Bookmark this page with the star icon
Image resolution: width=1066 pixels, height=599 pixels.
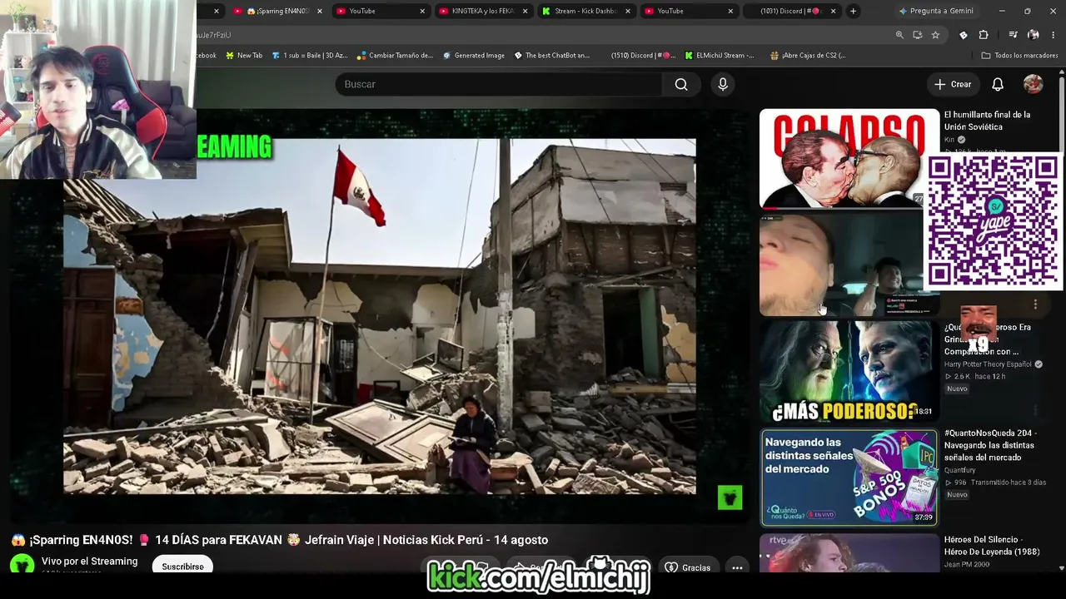click(935, 35)
